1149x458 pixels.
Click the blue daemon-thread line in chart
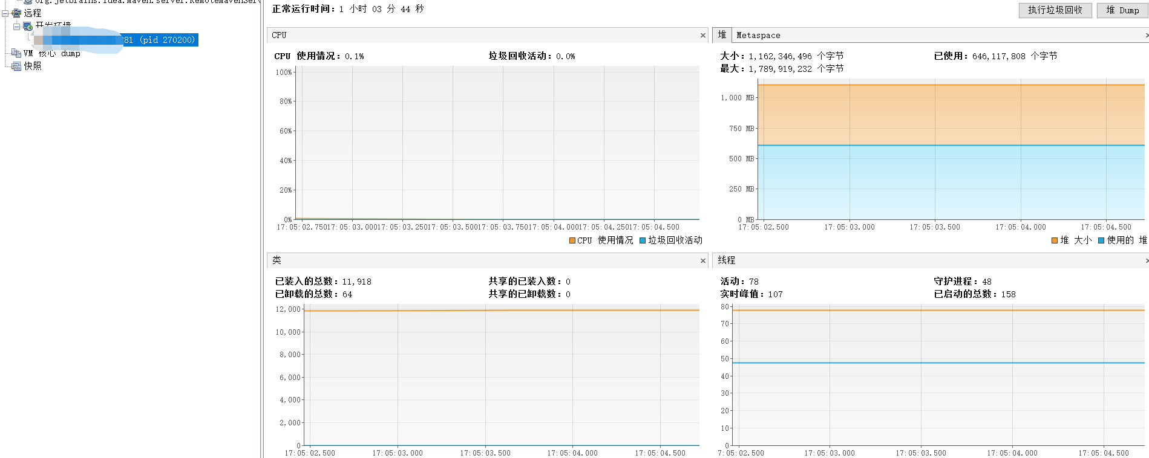pyautogui.click(x=938, y=363)
